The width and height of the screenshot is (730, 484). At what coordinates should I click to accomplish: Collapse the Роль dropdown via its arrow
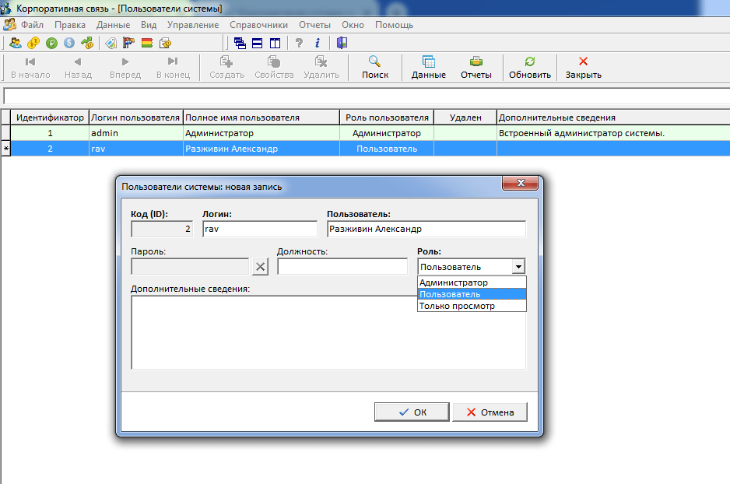point(518,267)
